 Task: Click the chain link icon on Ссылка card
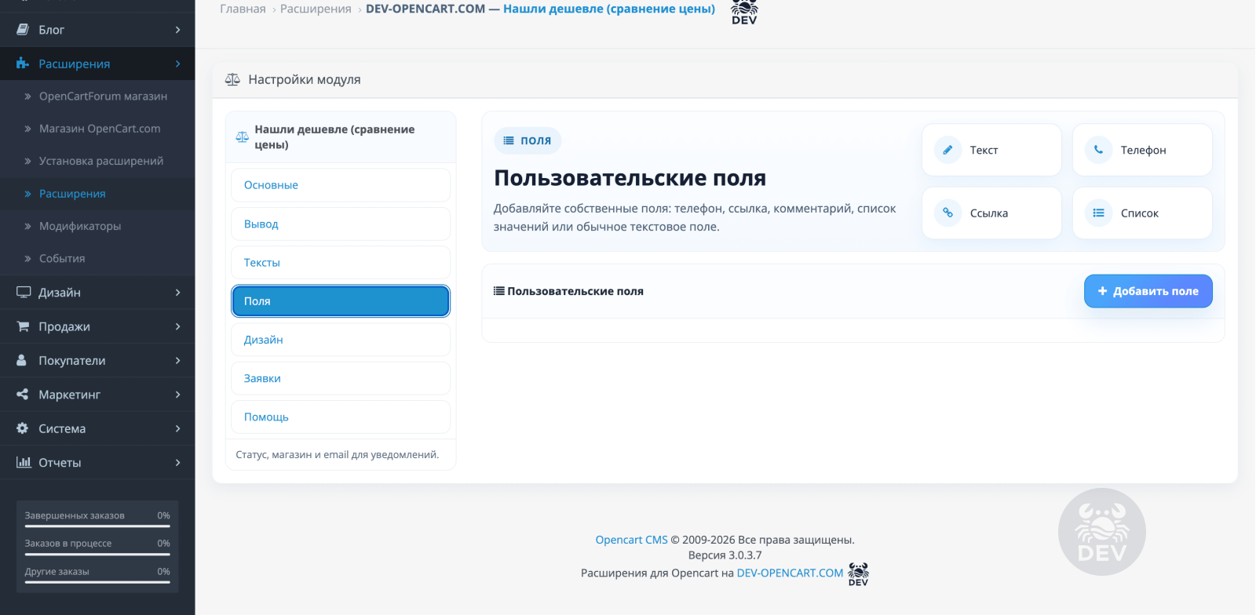coord(947,213)
